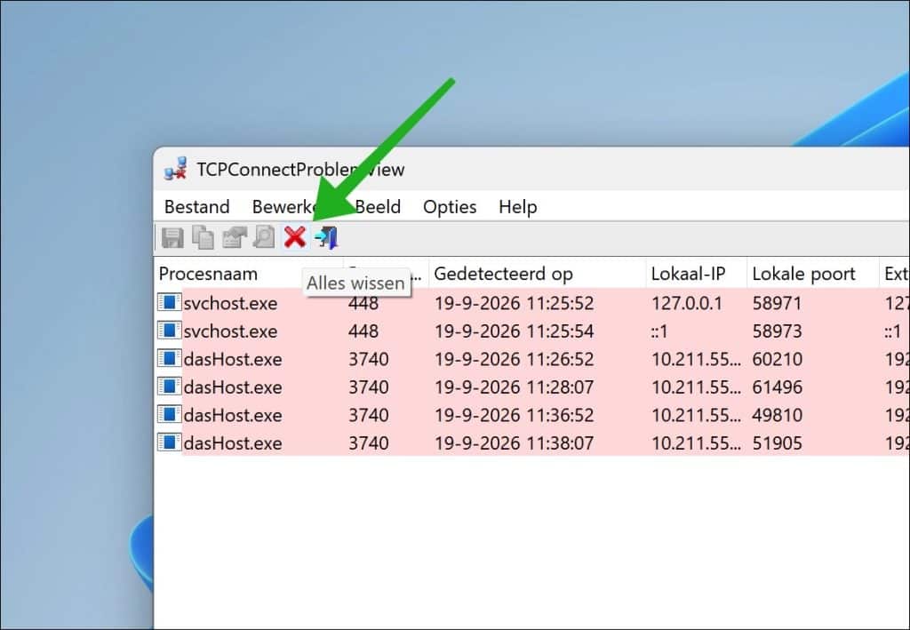Click the TCPConnectProblemView window title bar

(x=532, y=169)
